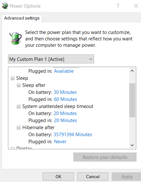Click the settings list scrollbar thumb

132,100
